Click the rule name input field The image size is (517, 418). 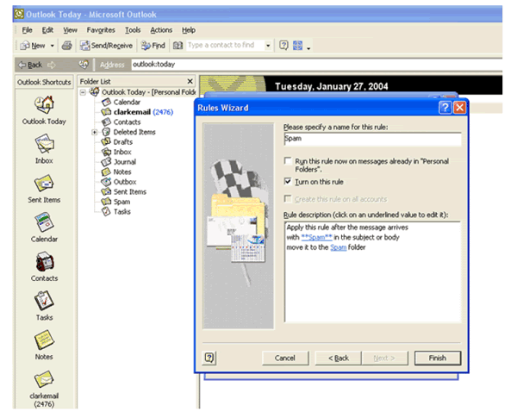coord(372,139)
